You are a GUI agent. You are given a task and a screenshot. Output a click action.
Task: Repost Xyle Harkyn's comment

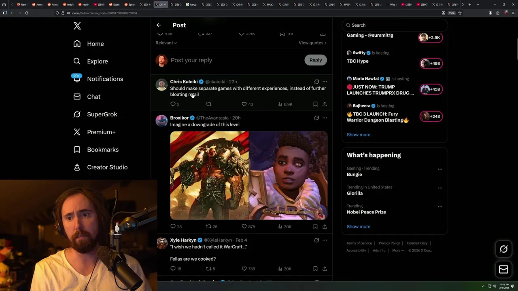click(x=210, y=269)
